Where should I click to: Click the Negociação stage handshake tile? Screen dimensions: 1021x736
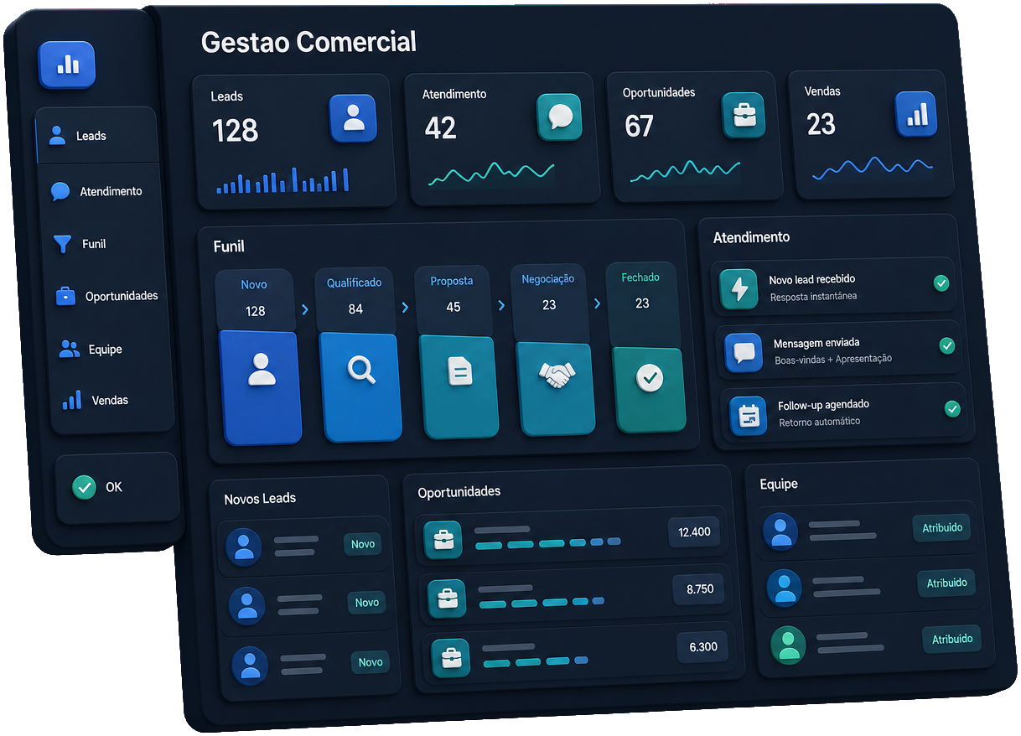click(556, 388)
